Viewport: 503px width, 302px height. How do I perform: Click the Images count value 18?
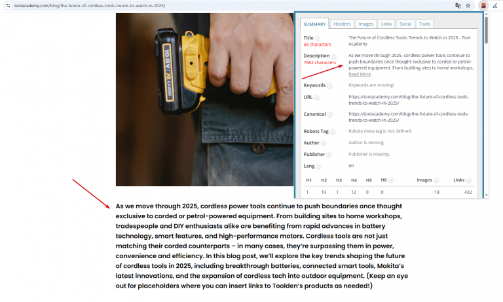(x=437, y=192)
